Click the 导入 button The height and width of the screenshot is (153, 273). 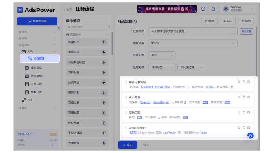(227, 21)
